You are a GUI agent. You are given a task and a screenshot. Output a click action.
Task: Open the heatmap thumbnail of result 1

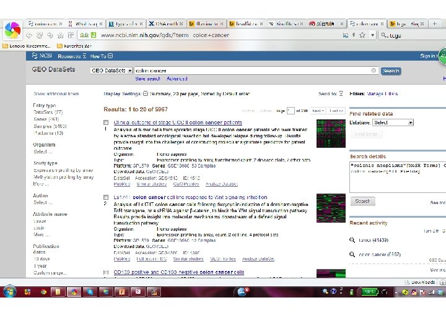331,134
